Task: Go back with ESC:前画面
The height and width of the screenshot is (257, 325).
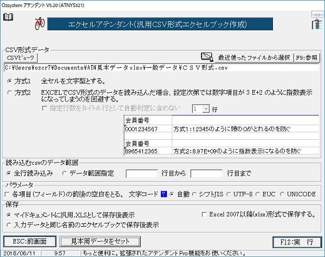Action: (30, 241)
